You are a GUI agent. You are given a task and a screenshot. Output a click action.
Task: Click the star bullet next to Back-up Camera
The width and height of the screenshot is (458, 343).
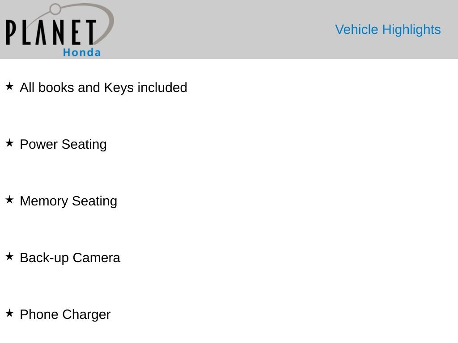[10, 257]
